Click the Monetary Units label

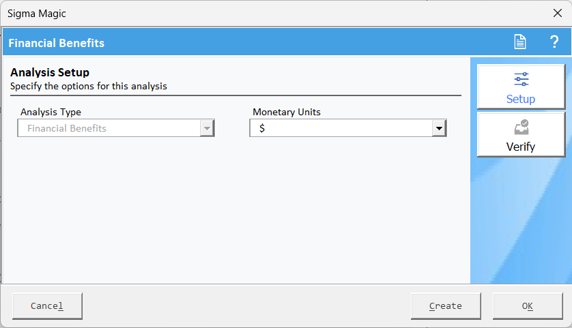[286, 112]
